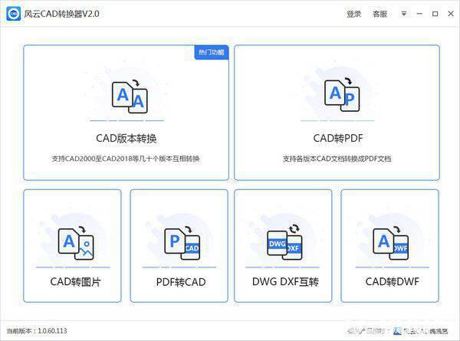Click the 风云CAD编辑器 icon in status bar

(x=397, y=331)
